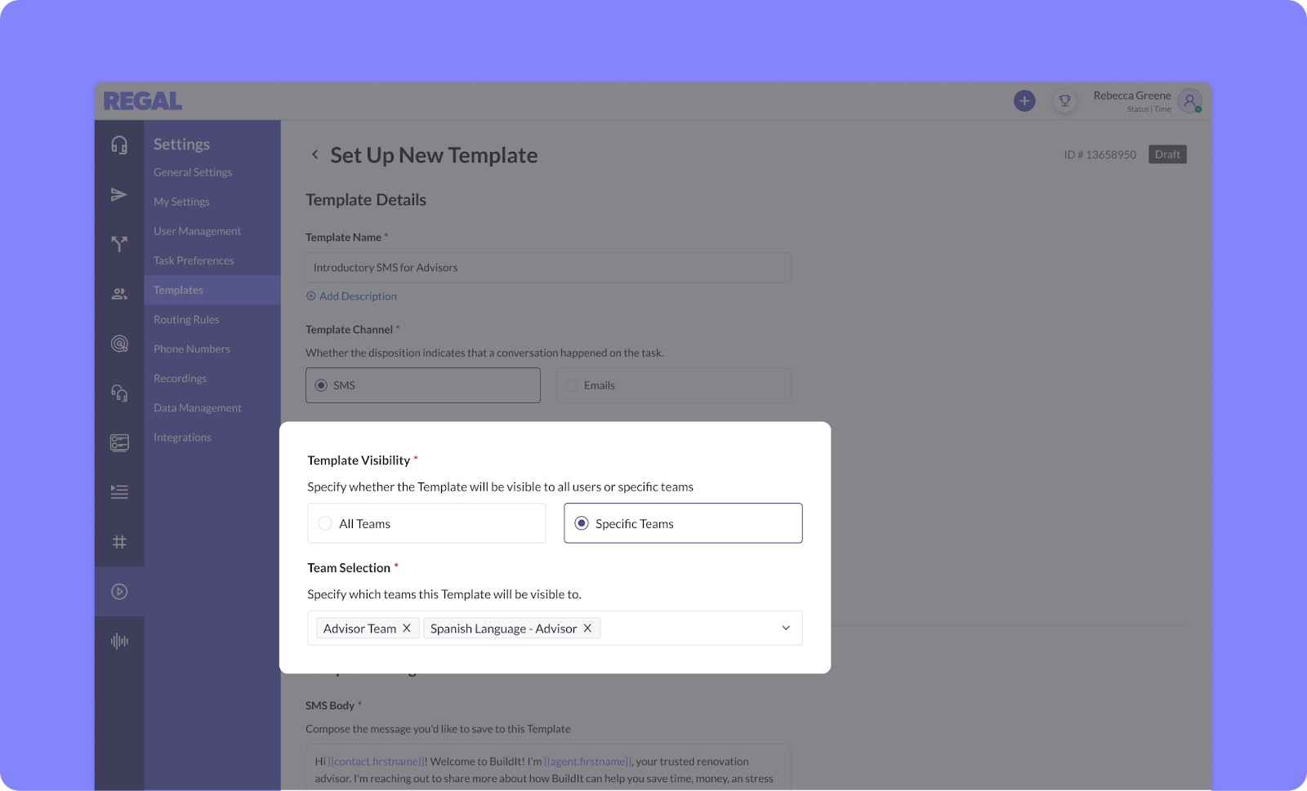The image size is (1307, 791).
Task: Go back using the chevron beside title
Action: [314, 154]
